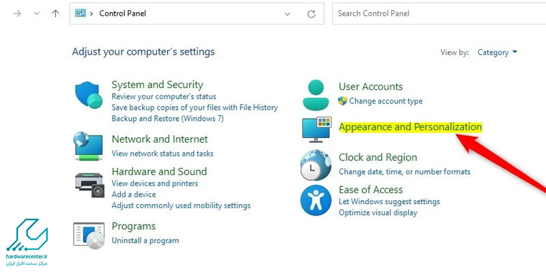Click the Network and Internet globe icon
The height and width of the screenshot is (273, 546).
click(88, 146)
